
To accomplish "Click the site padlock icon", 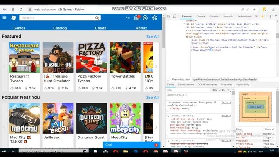I will pyautogui.click(x=30, y=10).
